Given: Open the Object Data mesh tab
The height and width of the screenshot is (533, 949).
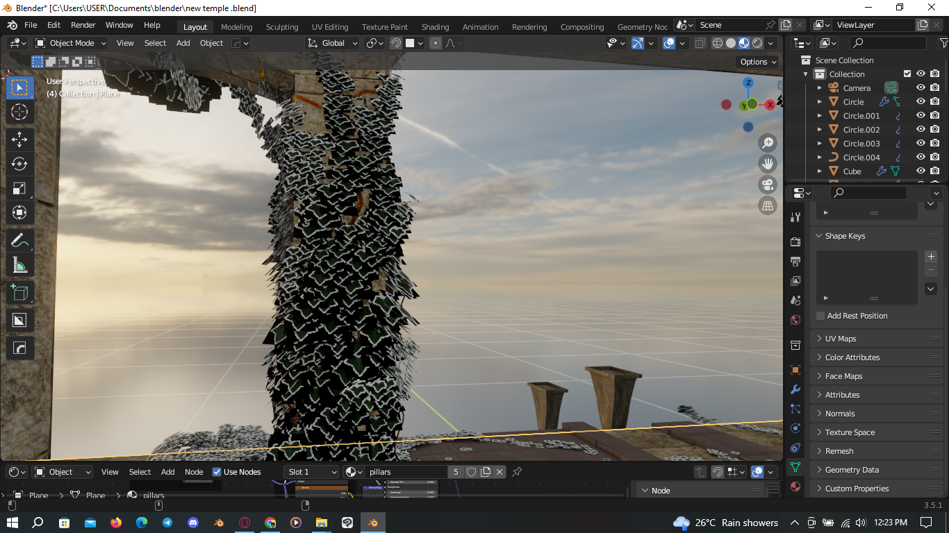Looking at the screenshot, I should point(795,467).
